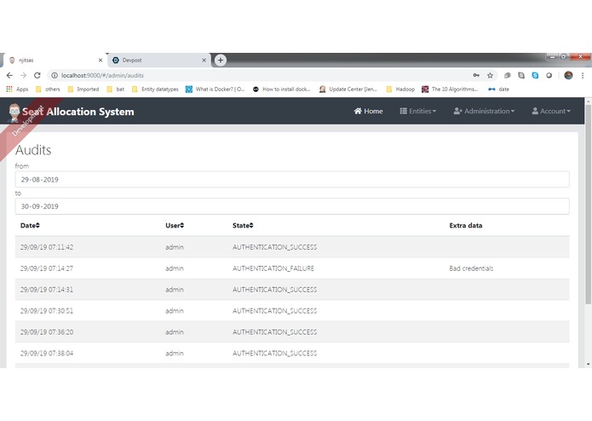Screen dimensions: 592x421
Task: Click the Extra data column header
Action: point(466,226)
